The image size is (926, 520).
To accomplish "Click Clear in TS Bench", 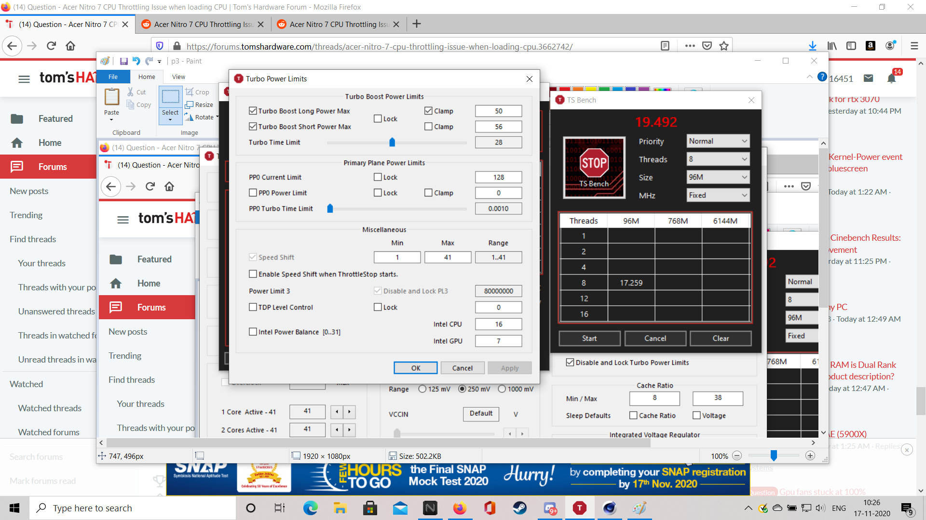I will pos(721,338).
